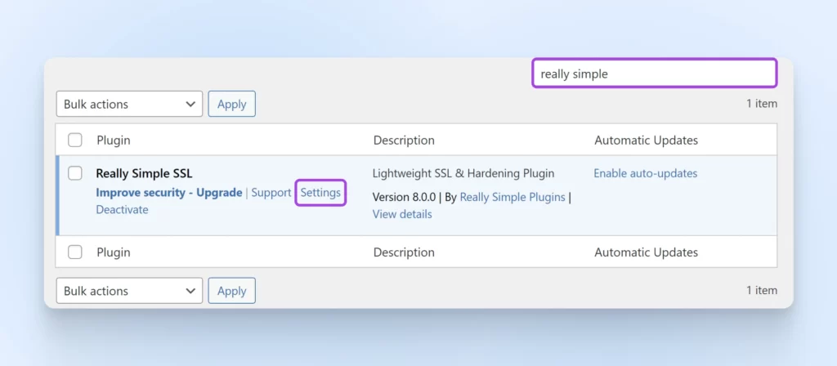Open the Support link for Really Simple SSL
The height and width of the screenshot is (366, 837).
click(x=271, y=193)
